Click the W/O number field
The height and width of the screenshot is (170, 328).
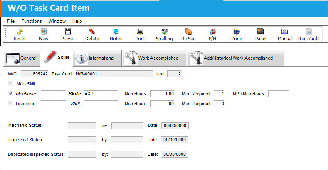[x=35, y=74]
